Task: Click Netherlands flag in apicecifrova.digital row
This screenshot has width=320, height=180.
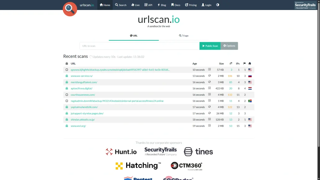Action: [x=250, y=88]
